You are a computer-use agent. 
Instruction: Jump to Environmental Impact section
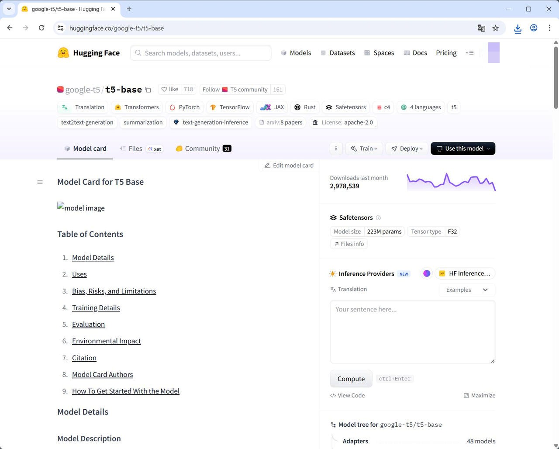pos(107,341)
